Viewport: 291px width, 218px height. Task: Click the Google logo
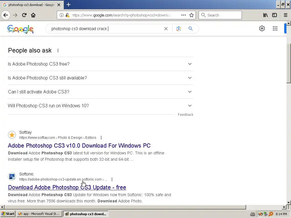click(20, 29)
